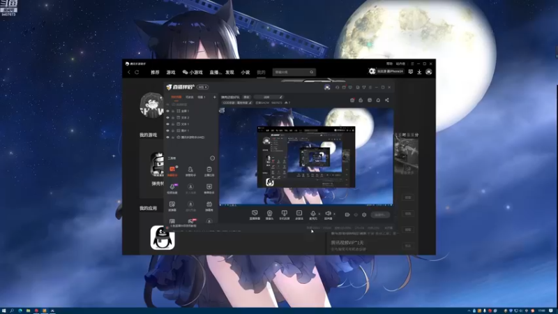This screenshot has width=558, height=314.
Task: Add a video playback source below the preview
Action: point(299,215)
